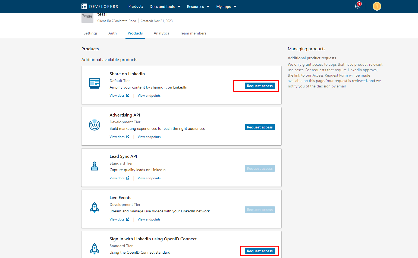This screenshot has height=258, width=418.
Task: Click the profile avatar in the top bar
Action: pyautogui.click(x=377, y=6)
